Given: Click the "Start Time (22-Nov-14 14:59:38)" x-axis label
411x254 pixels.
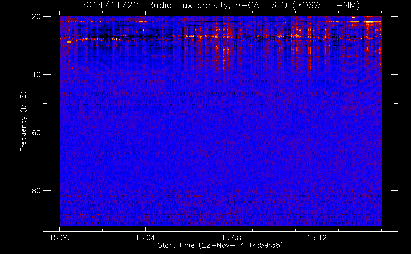Looking at the screenshot, I should pos(220,245).
